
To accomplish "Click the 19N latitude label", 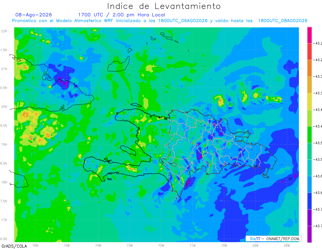I will [x=5, y=145].
